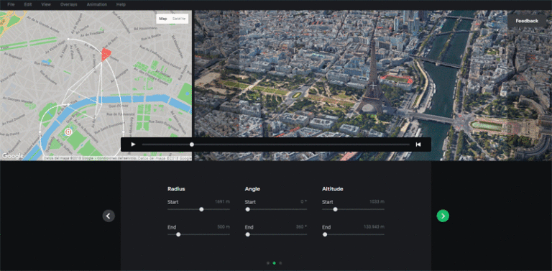
Task: Click the Altitude Start slider handle
Action: [x=335, y=209]
